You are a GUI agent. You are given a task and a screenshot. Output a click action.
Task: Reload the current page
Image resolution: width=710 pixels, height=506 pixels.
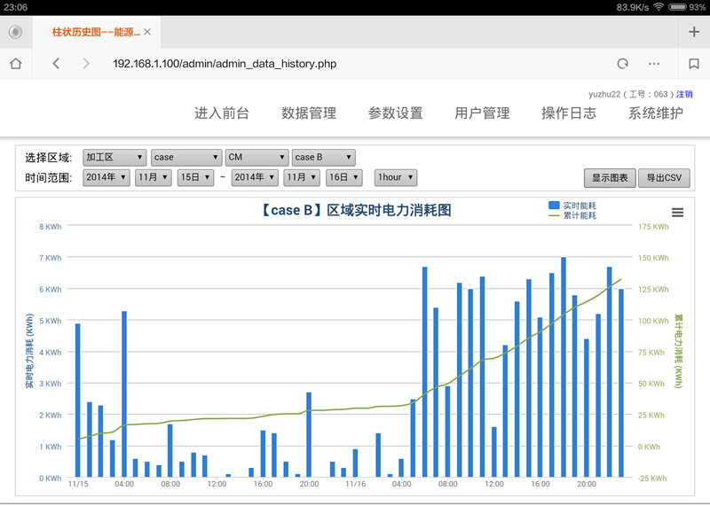coord(623,64)
